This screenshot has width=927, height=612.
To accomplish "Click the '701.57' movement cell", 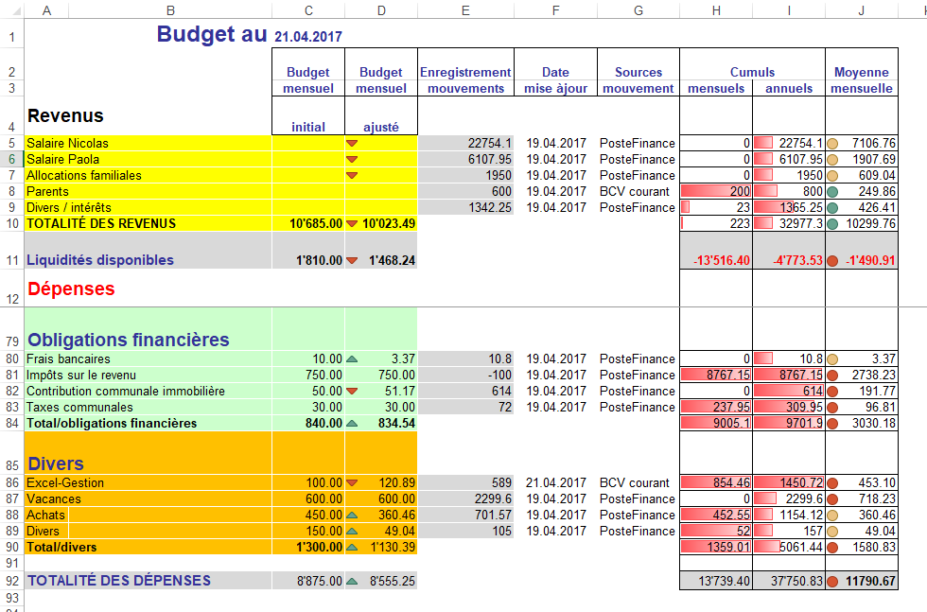I will coord(465,515).
